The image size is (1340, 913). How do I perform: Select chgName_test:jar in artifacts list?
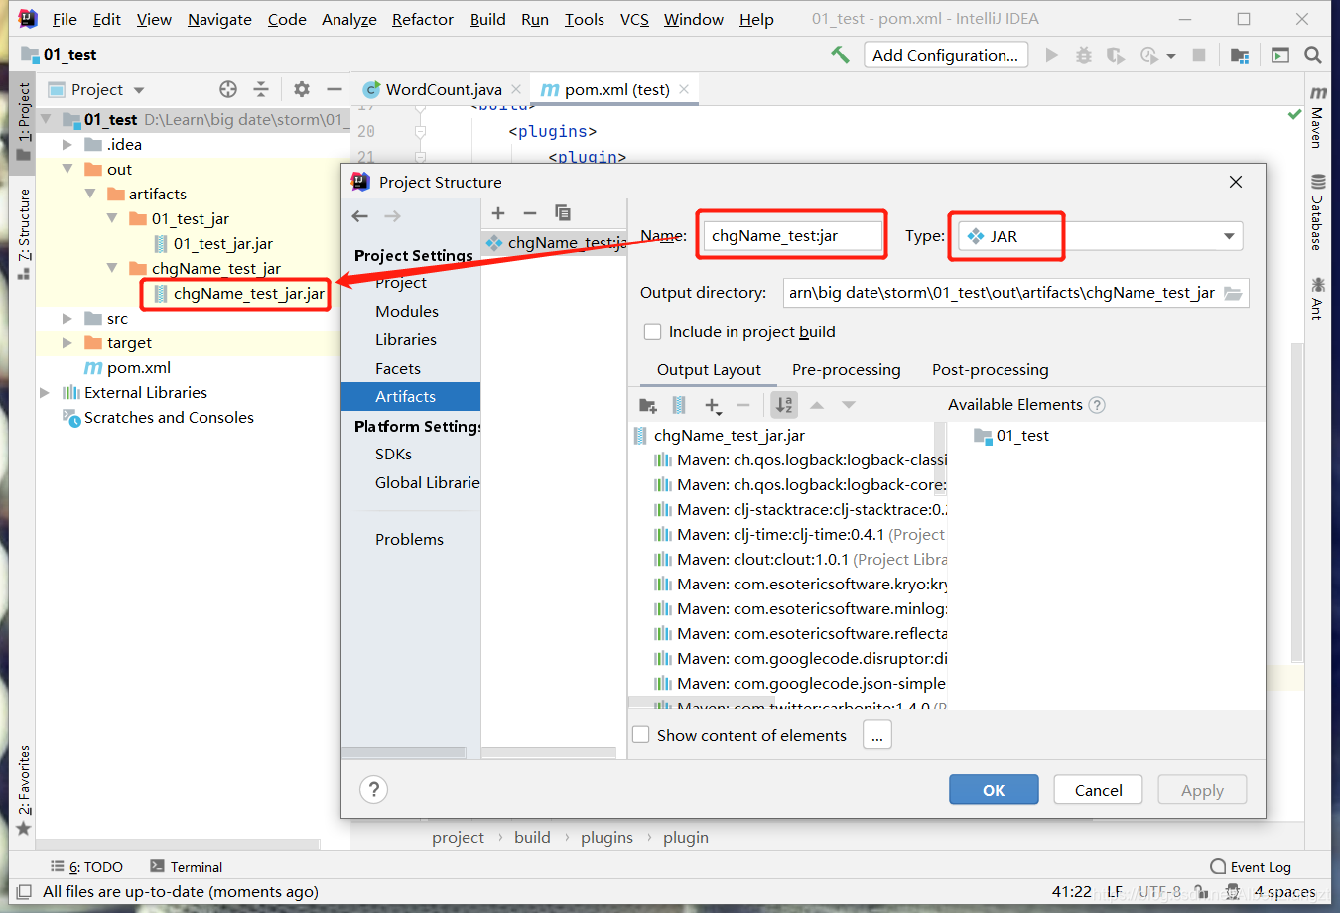tap(556, 242)
